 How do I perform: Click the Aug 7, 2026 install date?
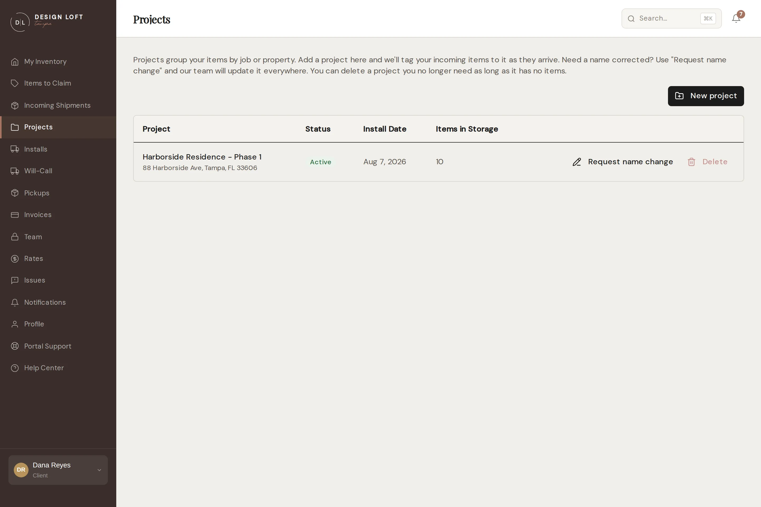384,162
